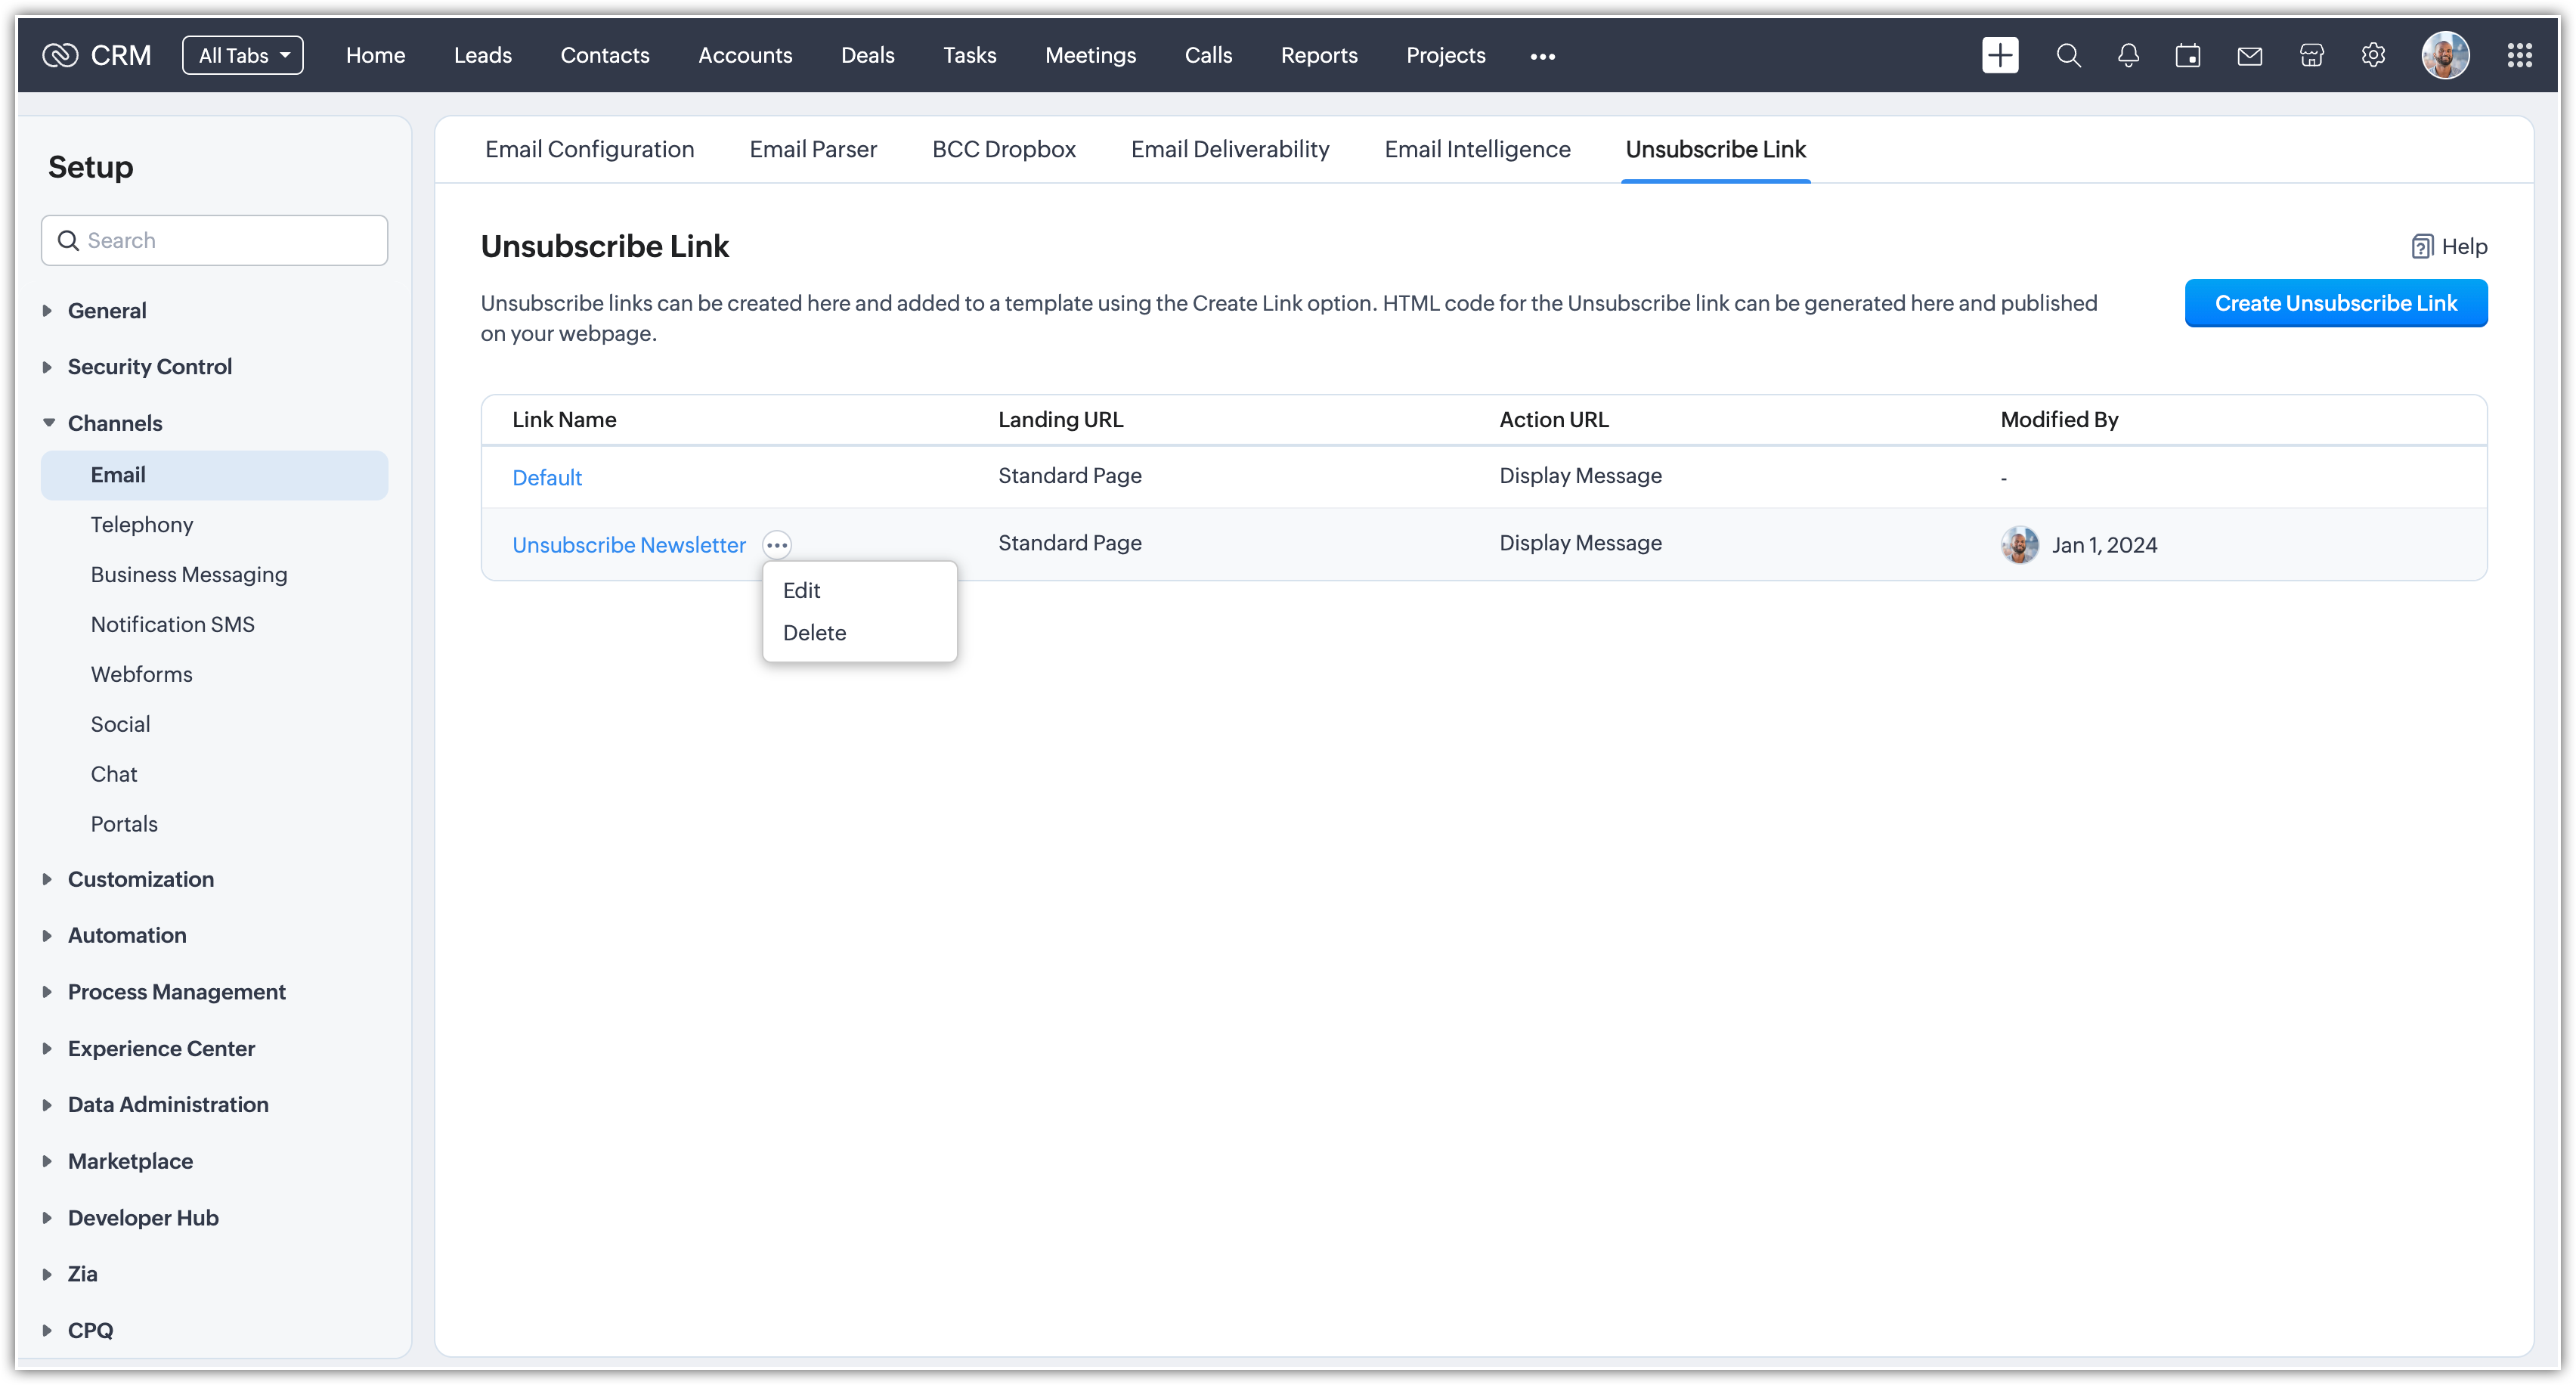This screenshot has height=1385, width=2576.
Task: Open the more modules ellipsis in navbar
Action: 1542,56
